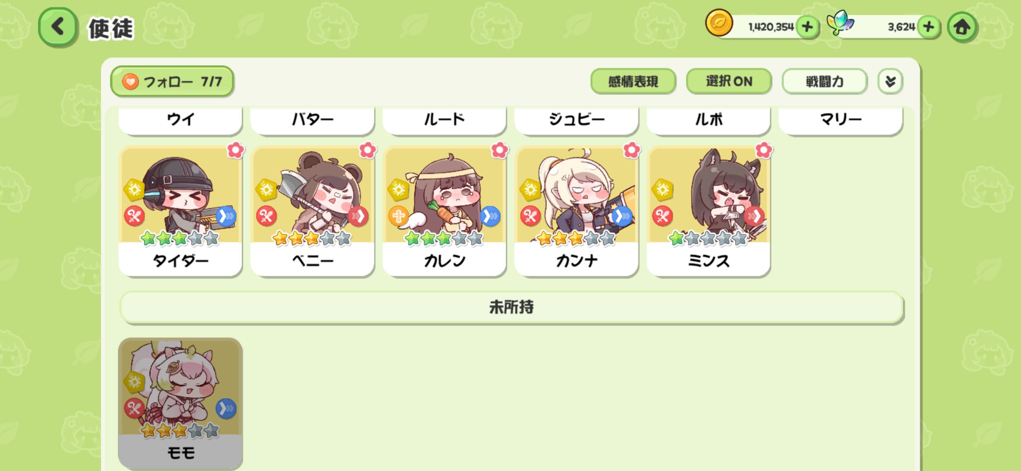
Task: Tap the pink flower badge on タイダー card
Action: (x=235, y=150)
